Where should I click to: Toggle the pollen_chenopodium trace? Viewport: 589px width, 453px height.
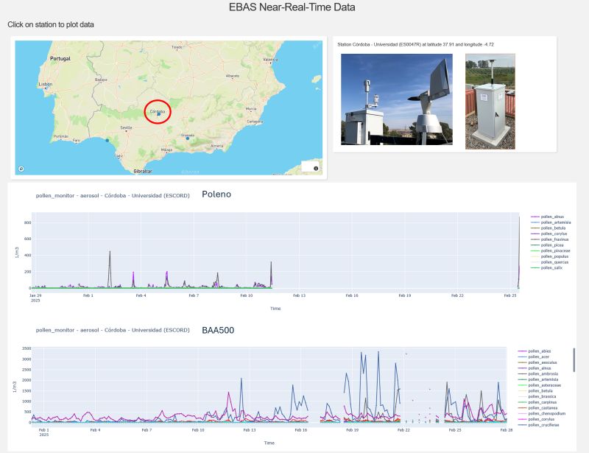coord(542,413)
